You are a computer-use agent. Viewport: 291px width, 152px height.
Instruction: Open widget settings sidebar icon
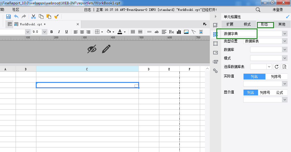tap(215, 53)
